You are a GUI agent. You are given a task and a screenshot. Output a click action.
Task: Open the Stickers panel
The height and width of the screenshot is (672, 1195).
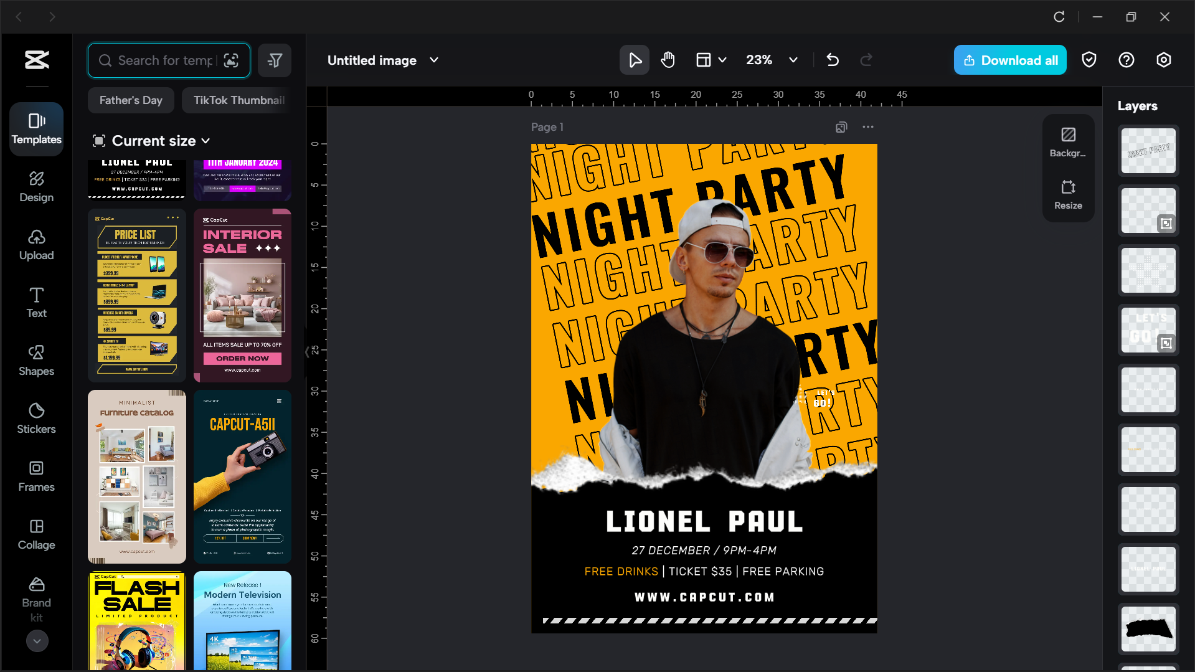36,419
